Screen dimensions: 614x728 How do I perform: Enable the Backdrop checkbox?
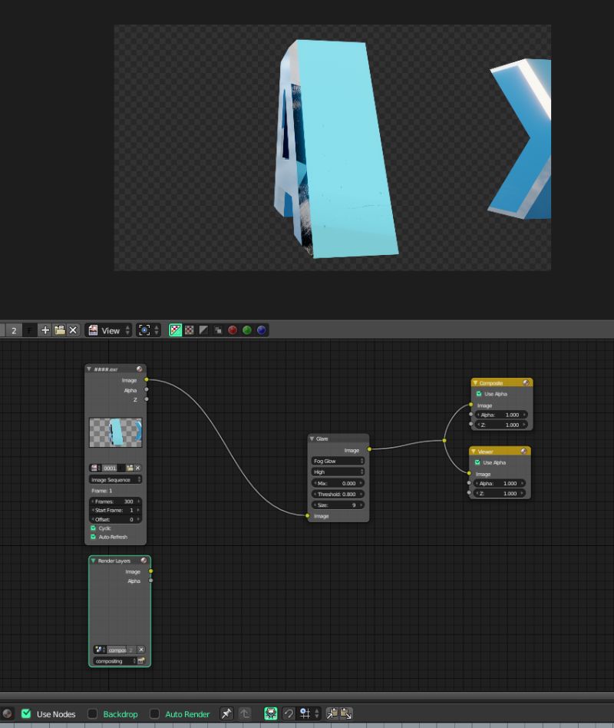[x=92, y=714]
